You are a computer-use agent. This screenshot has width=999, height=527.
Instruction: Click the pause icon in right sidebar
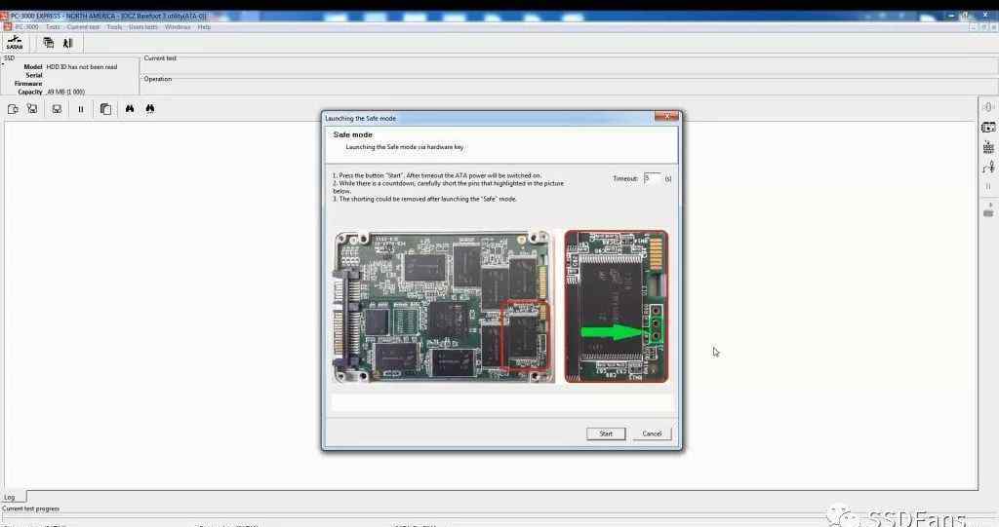pos(988,186)
